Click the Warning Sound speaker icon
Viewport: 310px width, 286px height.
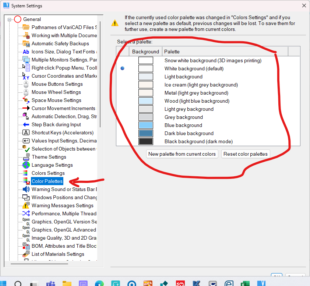pos(26,189)
